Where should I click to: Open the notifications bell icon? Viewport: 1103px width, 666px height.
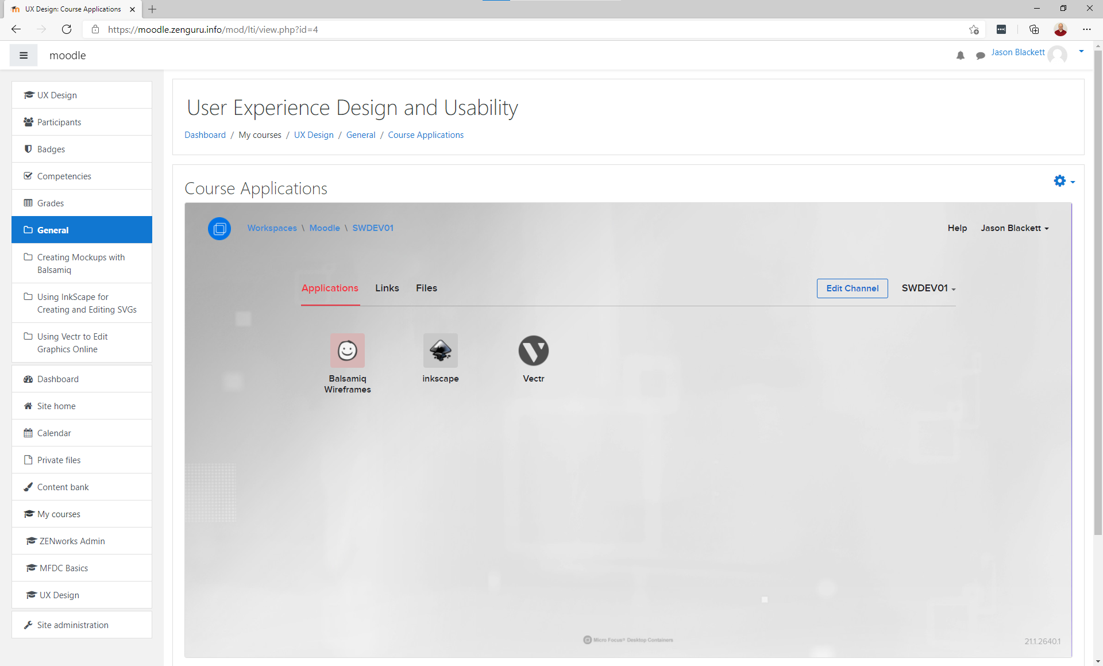pyautogui.click(x=960, y=56)
